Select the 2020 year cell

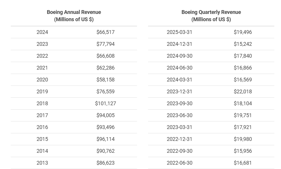pos(42,80)
